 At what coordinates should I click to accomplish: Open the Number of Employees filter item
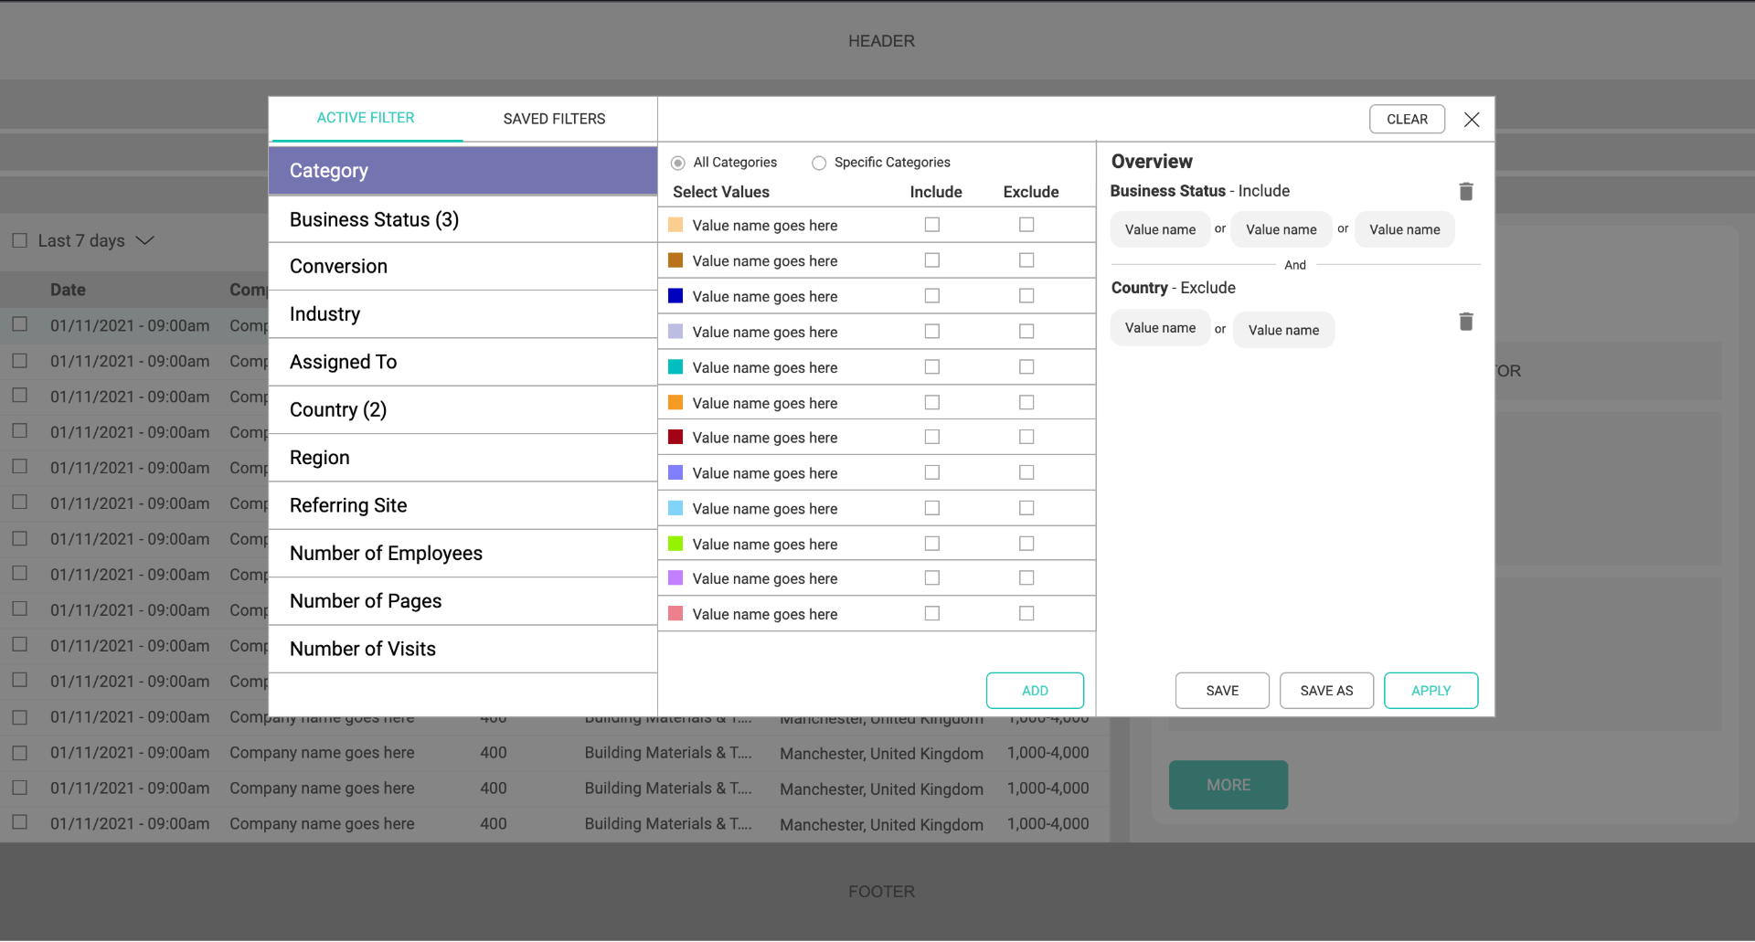click(463, 554)
